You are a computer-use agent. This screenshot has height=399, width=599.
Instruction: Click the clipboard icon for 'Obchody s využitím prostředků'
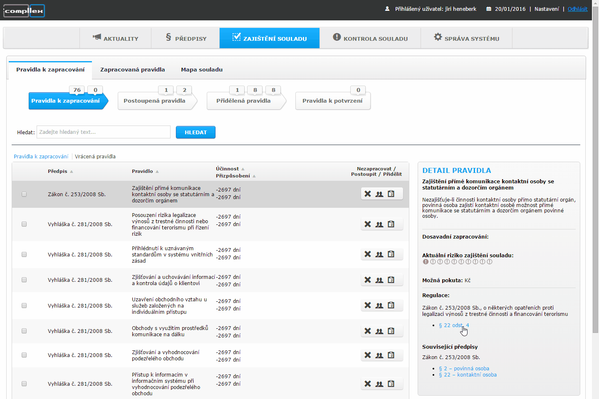coord(391,331)
